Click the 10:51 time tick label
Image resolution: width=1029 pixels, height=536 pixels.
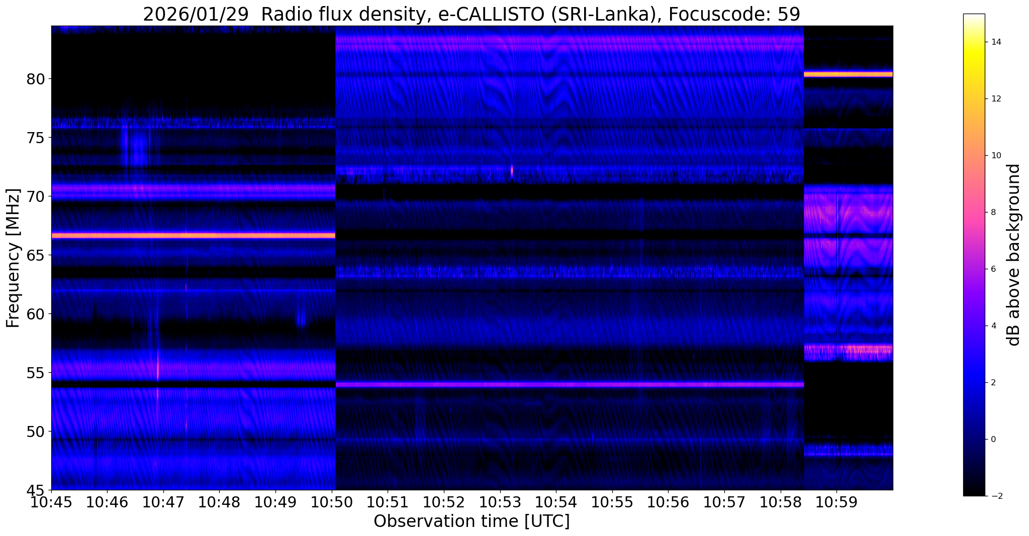(388, 502)
